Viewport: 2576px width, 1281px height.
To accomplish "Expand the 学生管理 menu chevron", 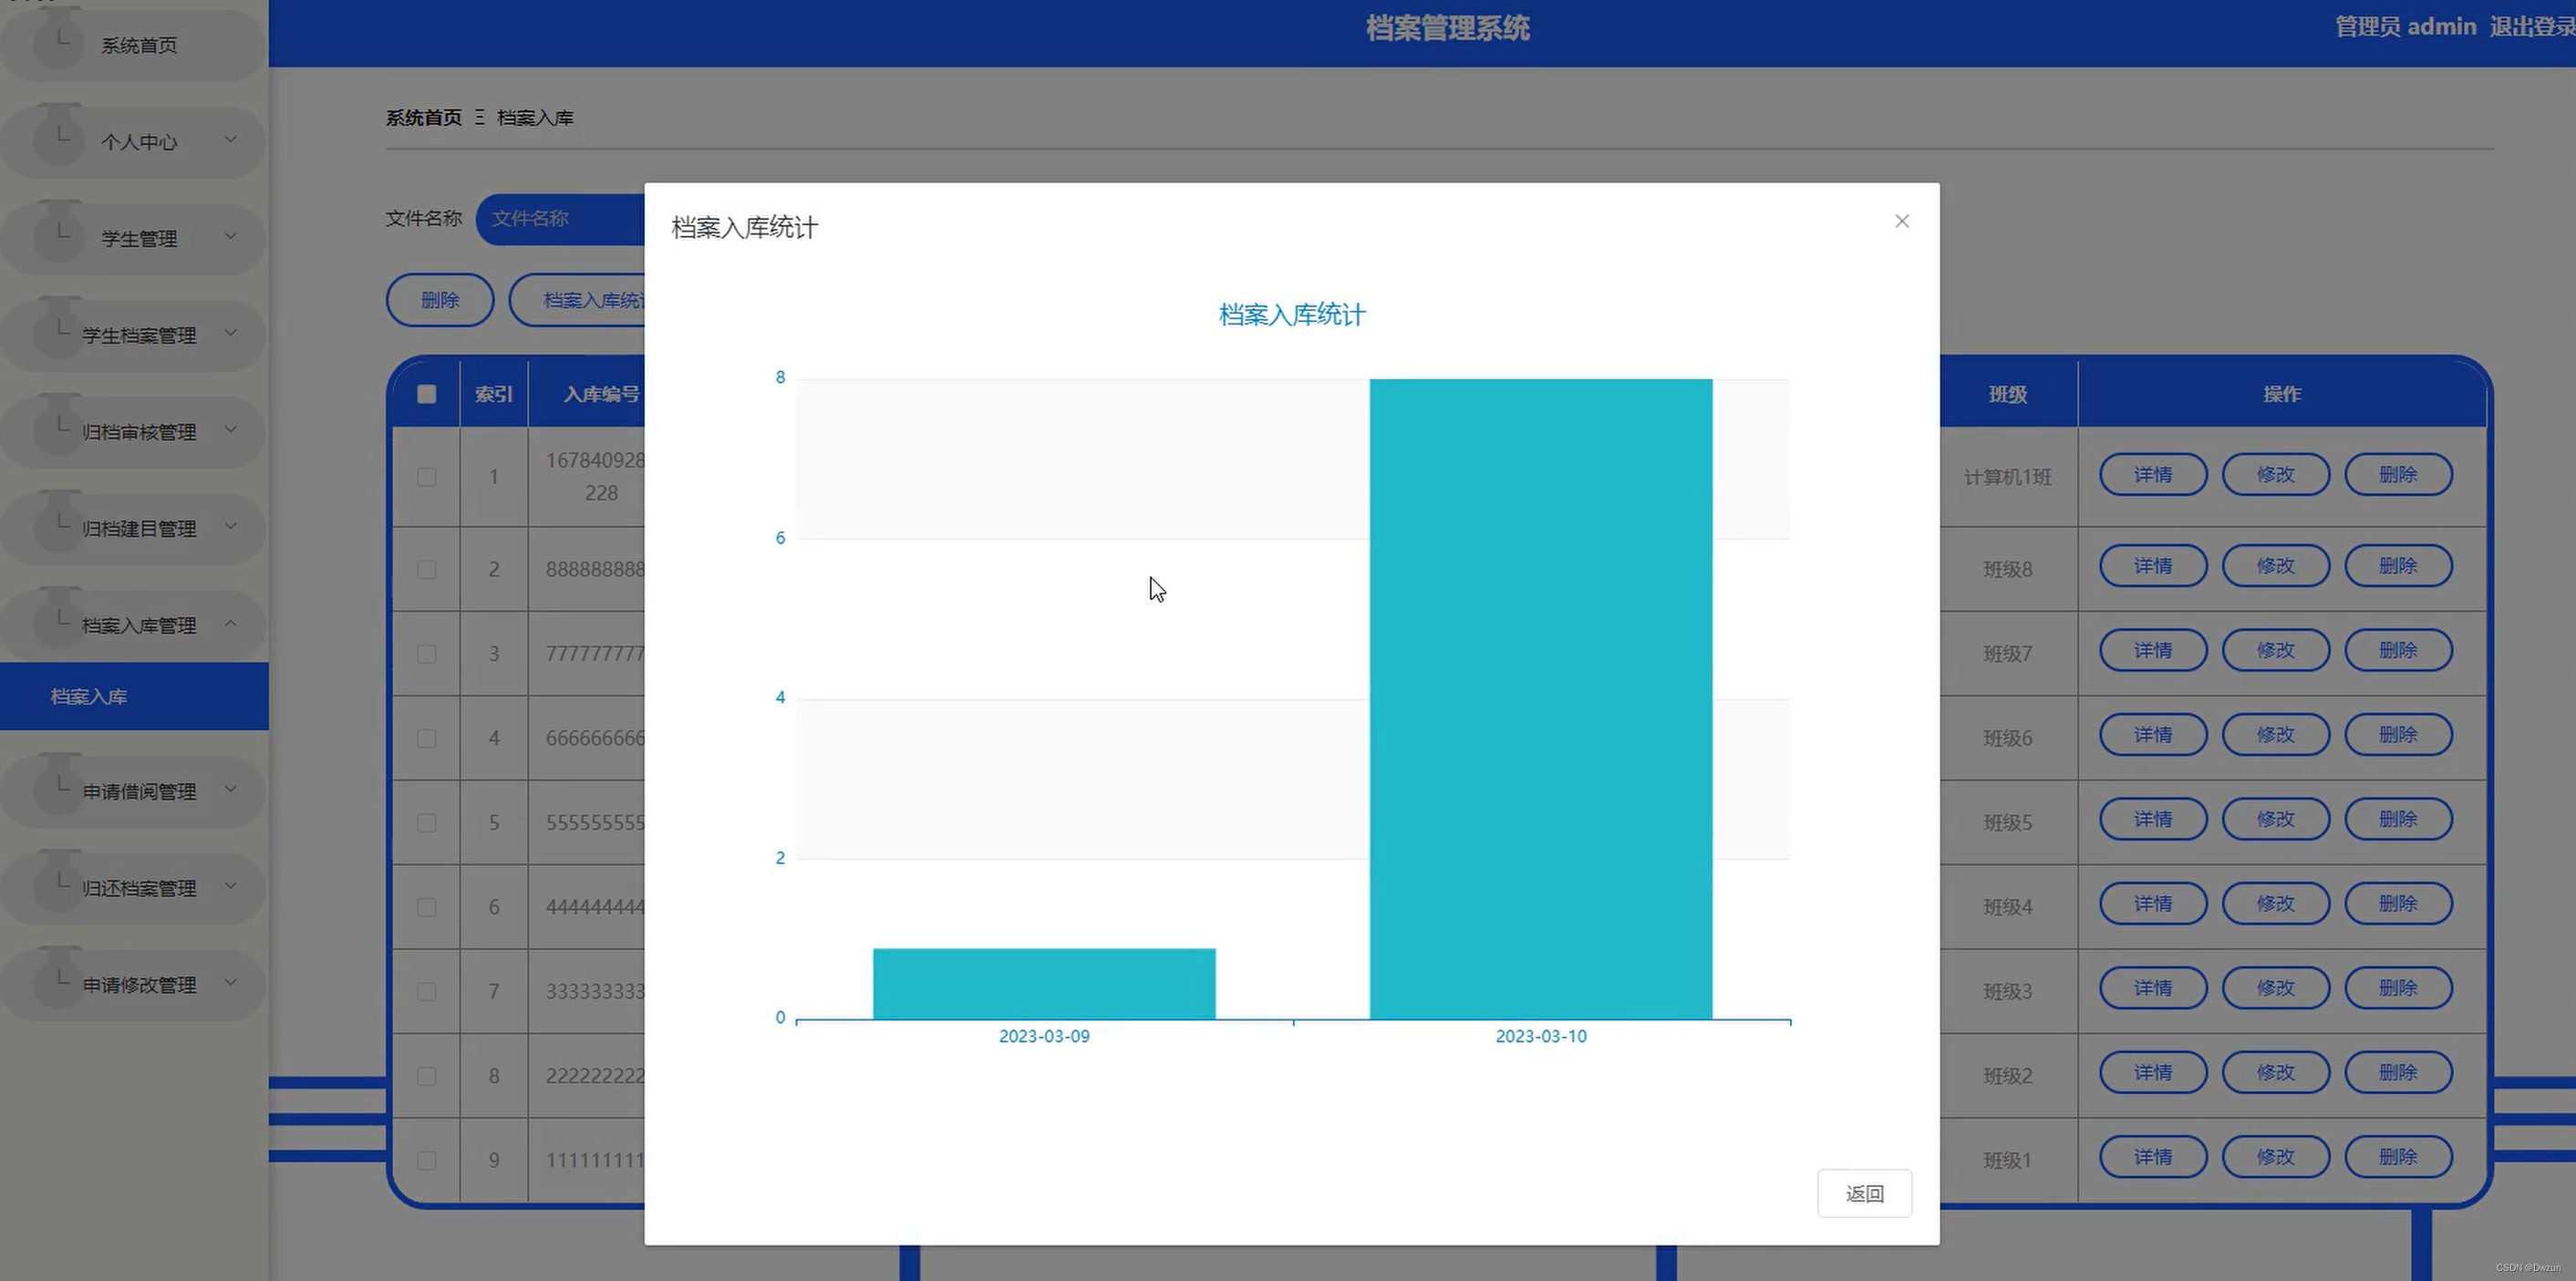I will [231, 237].
